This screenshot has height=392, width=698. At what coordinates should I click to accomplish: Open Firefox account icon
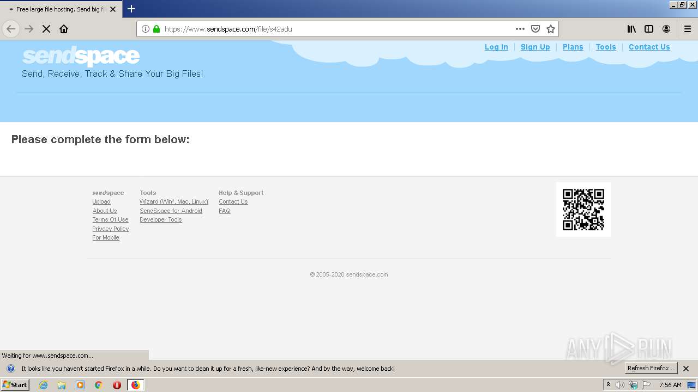pyautogui.click(x=666, y=29)
